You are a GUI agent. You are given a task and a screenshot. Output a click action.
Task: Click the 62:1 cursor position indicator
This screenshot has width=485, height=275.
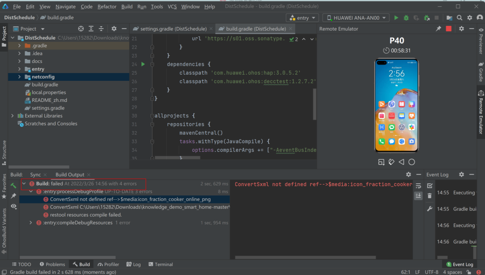[405, 272]
